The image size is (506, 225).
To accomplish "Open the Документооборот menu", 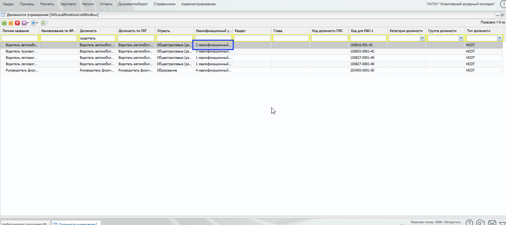I will click(133, 4).
